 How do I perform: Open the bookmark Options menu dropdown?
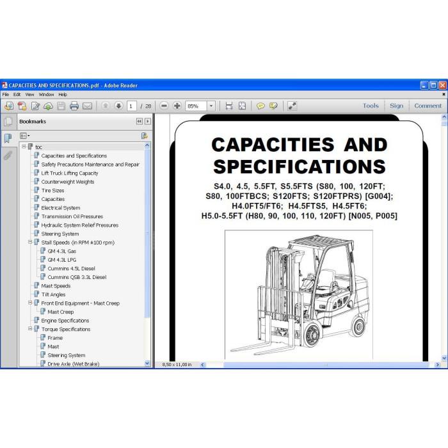(24, 136)
